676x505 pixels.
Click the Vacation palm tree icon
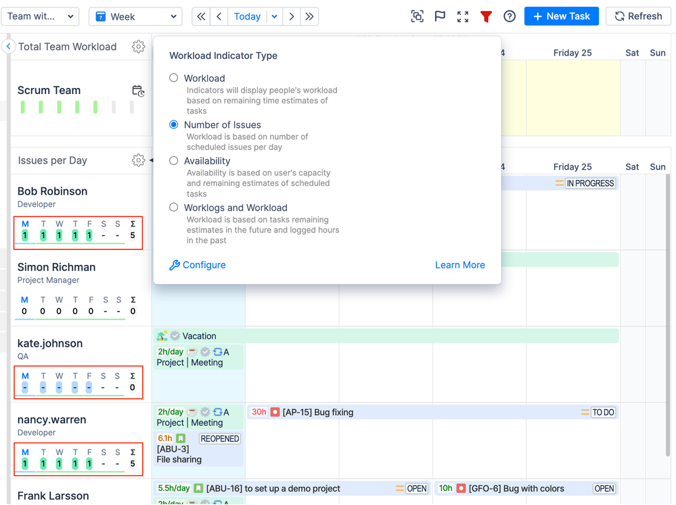pyautogui.click(x=162, y=336)
